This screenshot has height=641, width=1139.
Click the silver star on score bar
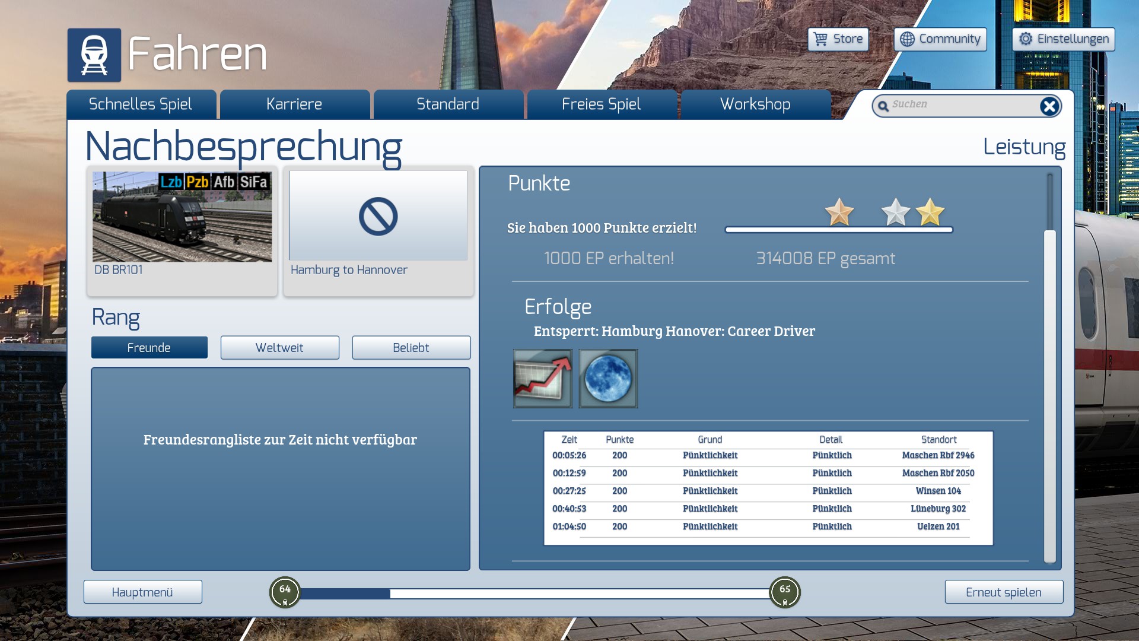coord(895,212)
